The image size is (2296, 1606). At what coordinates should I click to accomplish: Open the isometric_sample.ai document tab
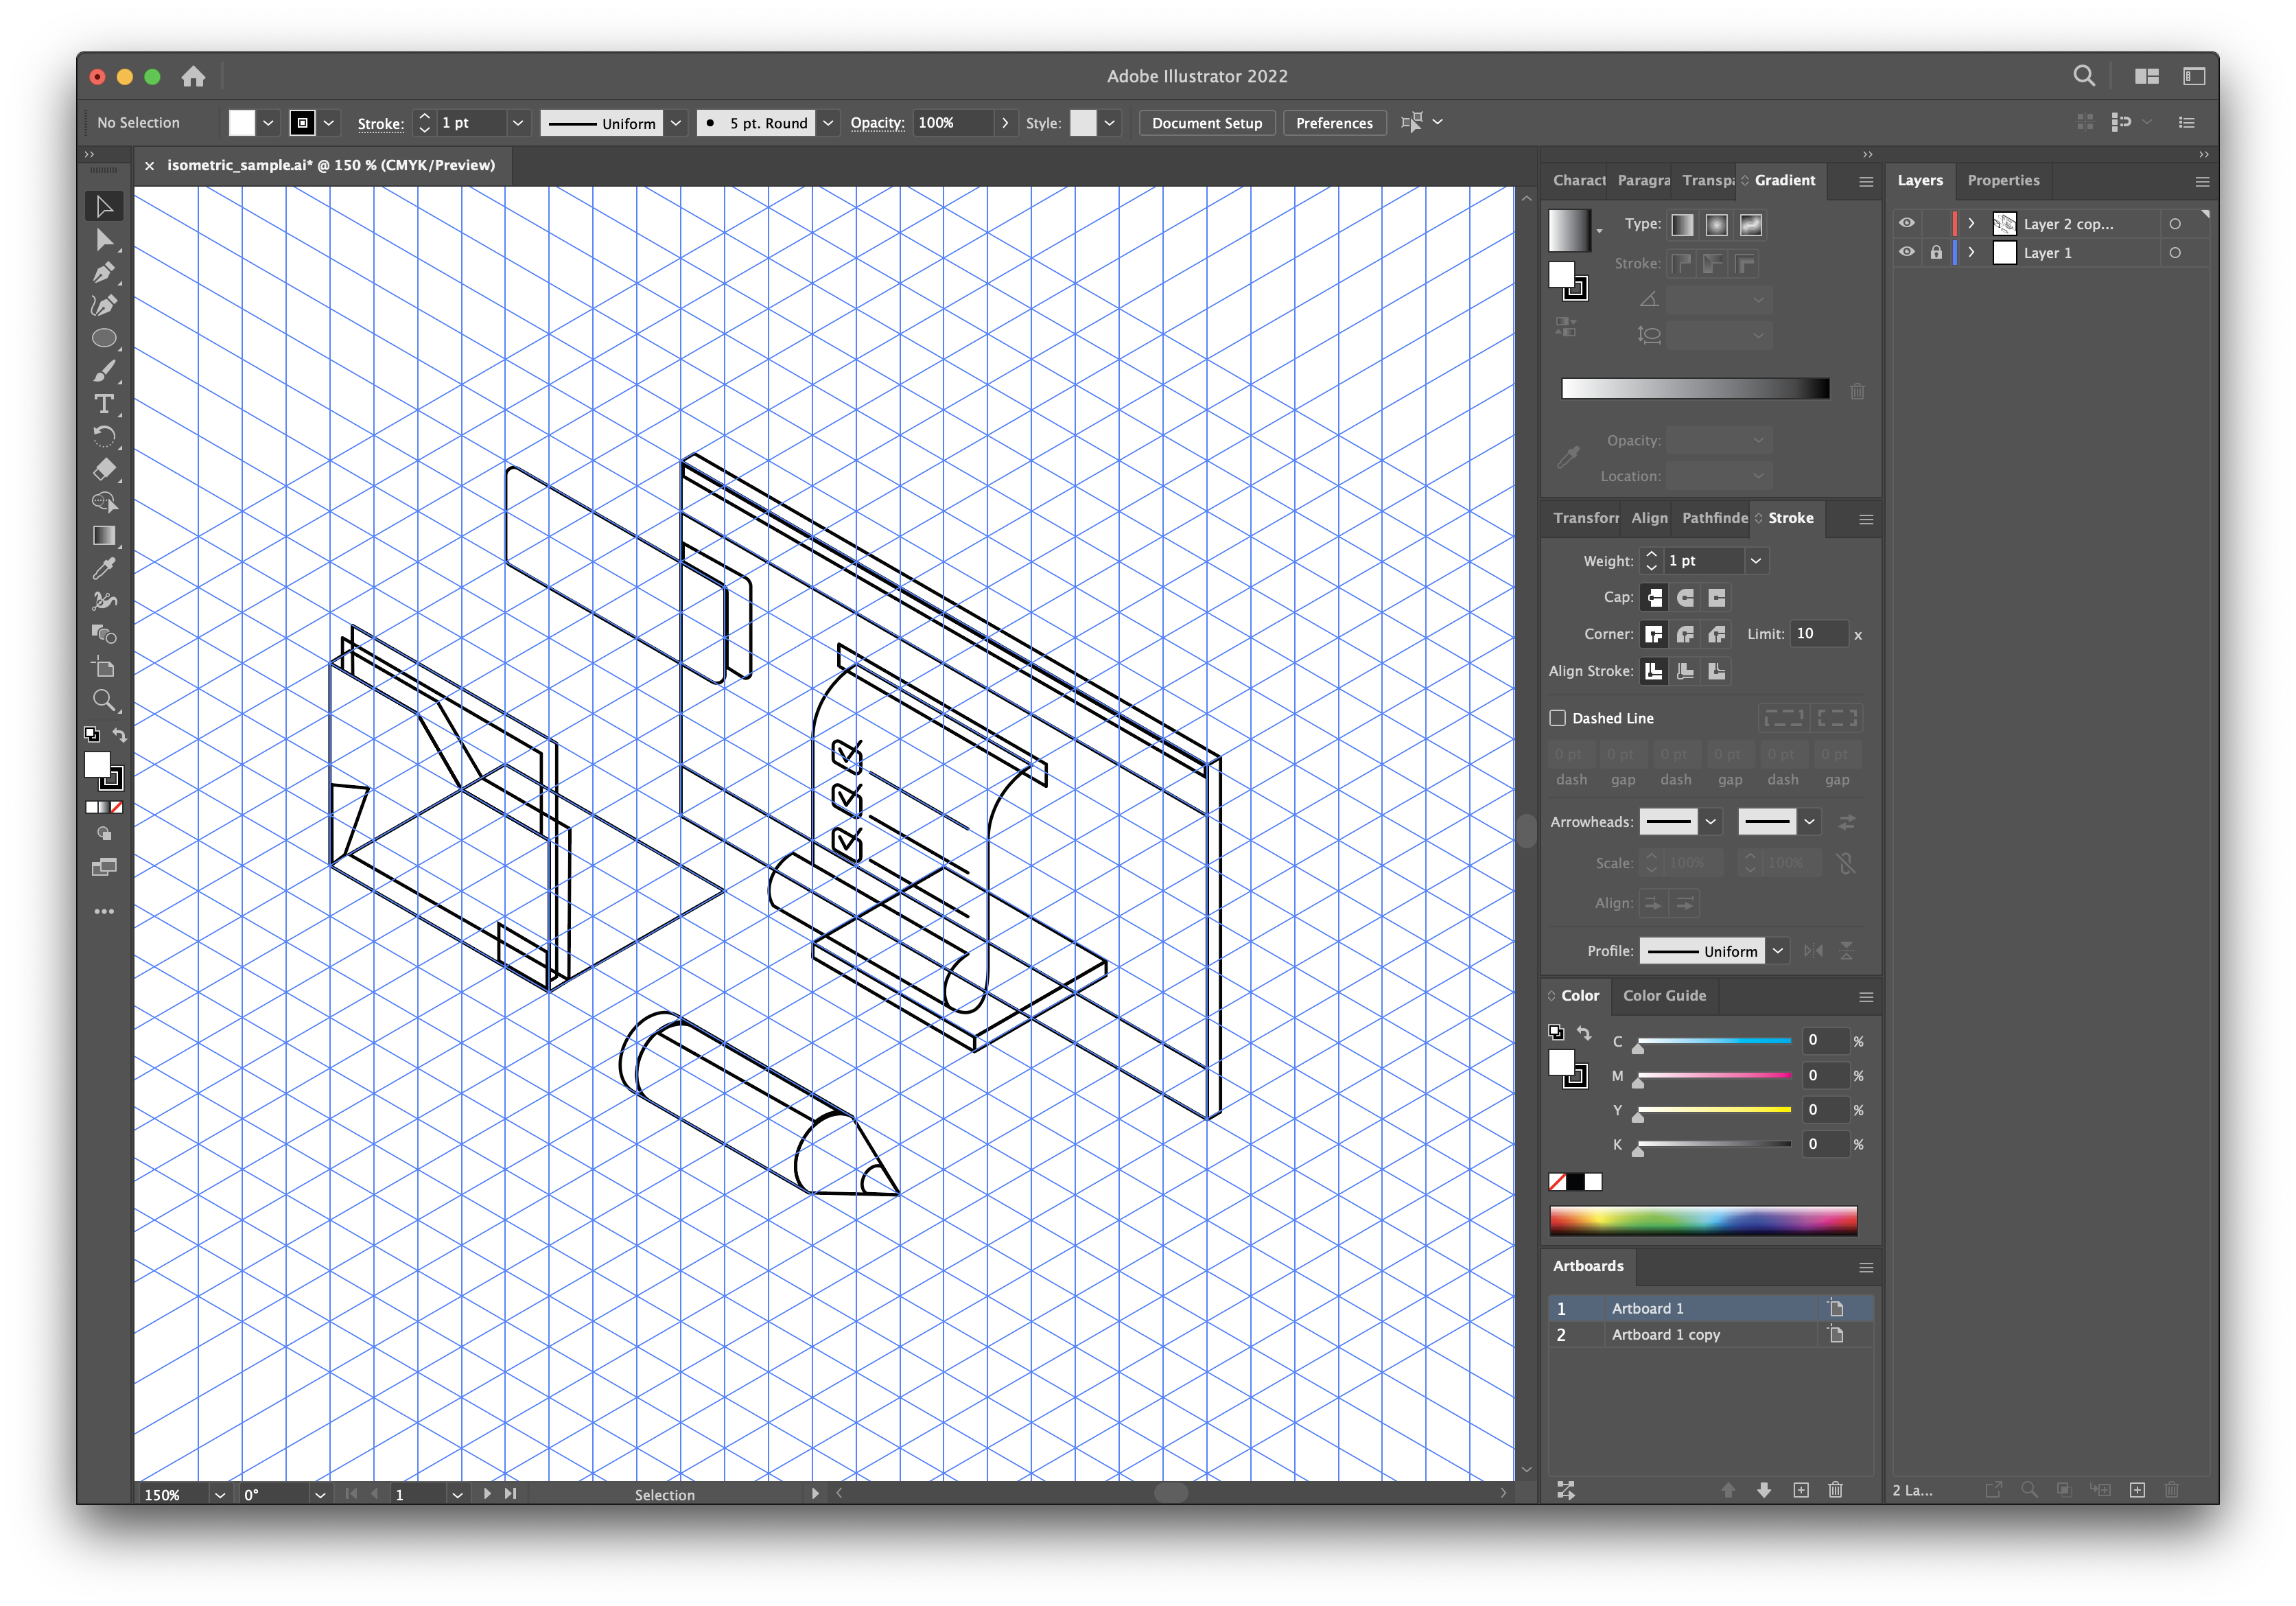click(331, 165)
